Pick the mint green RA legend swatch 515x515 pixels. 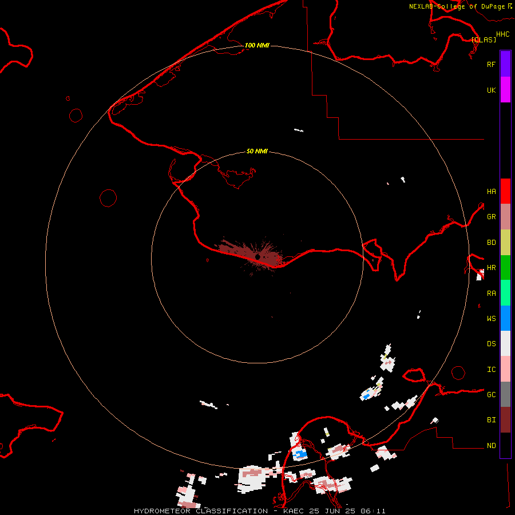(505, 293)
